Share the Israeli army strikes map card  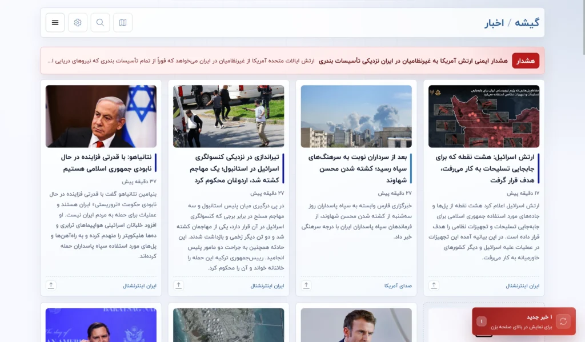tap(434, 285)
